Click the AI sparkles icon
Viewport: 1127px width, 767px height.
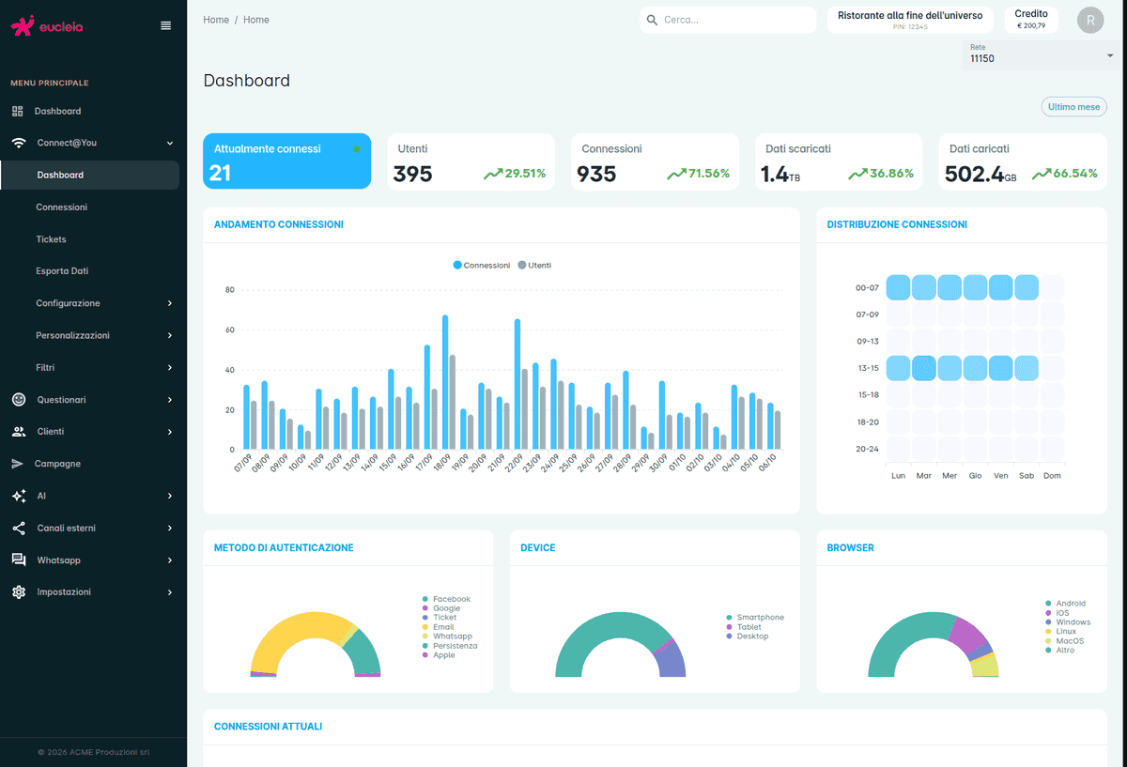19,496
